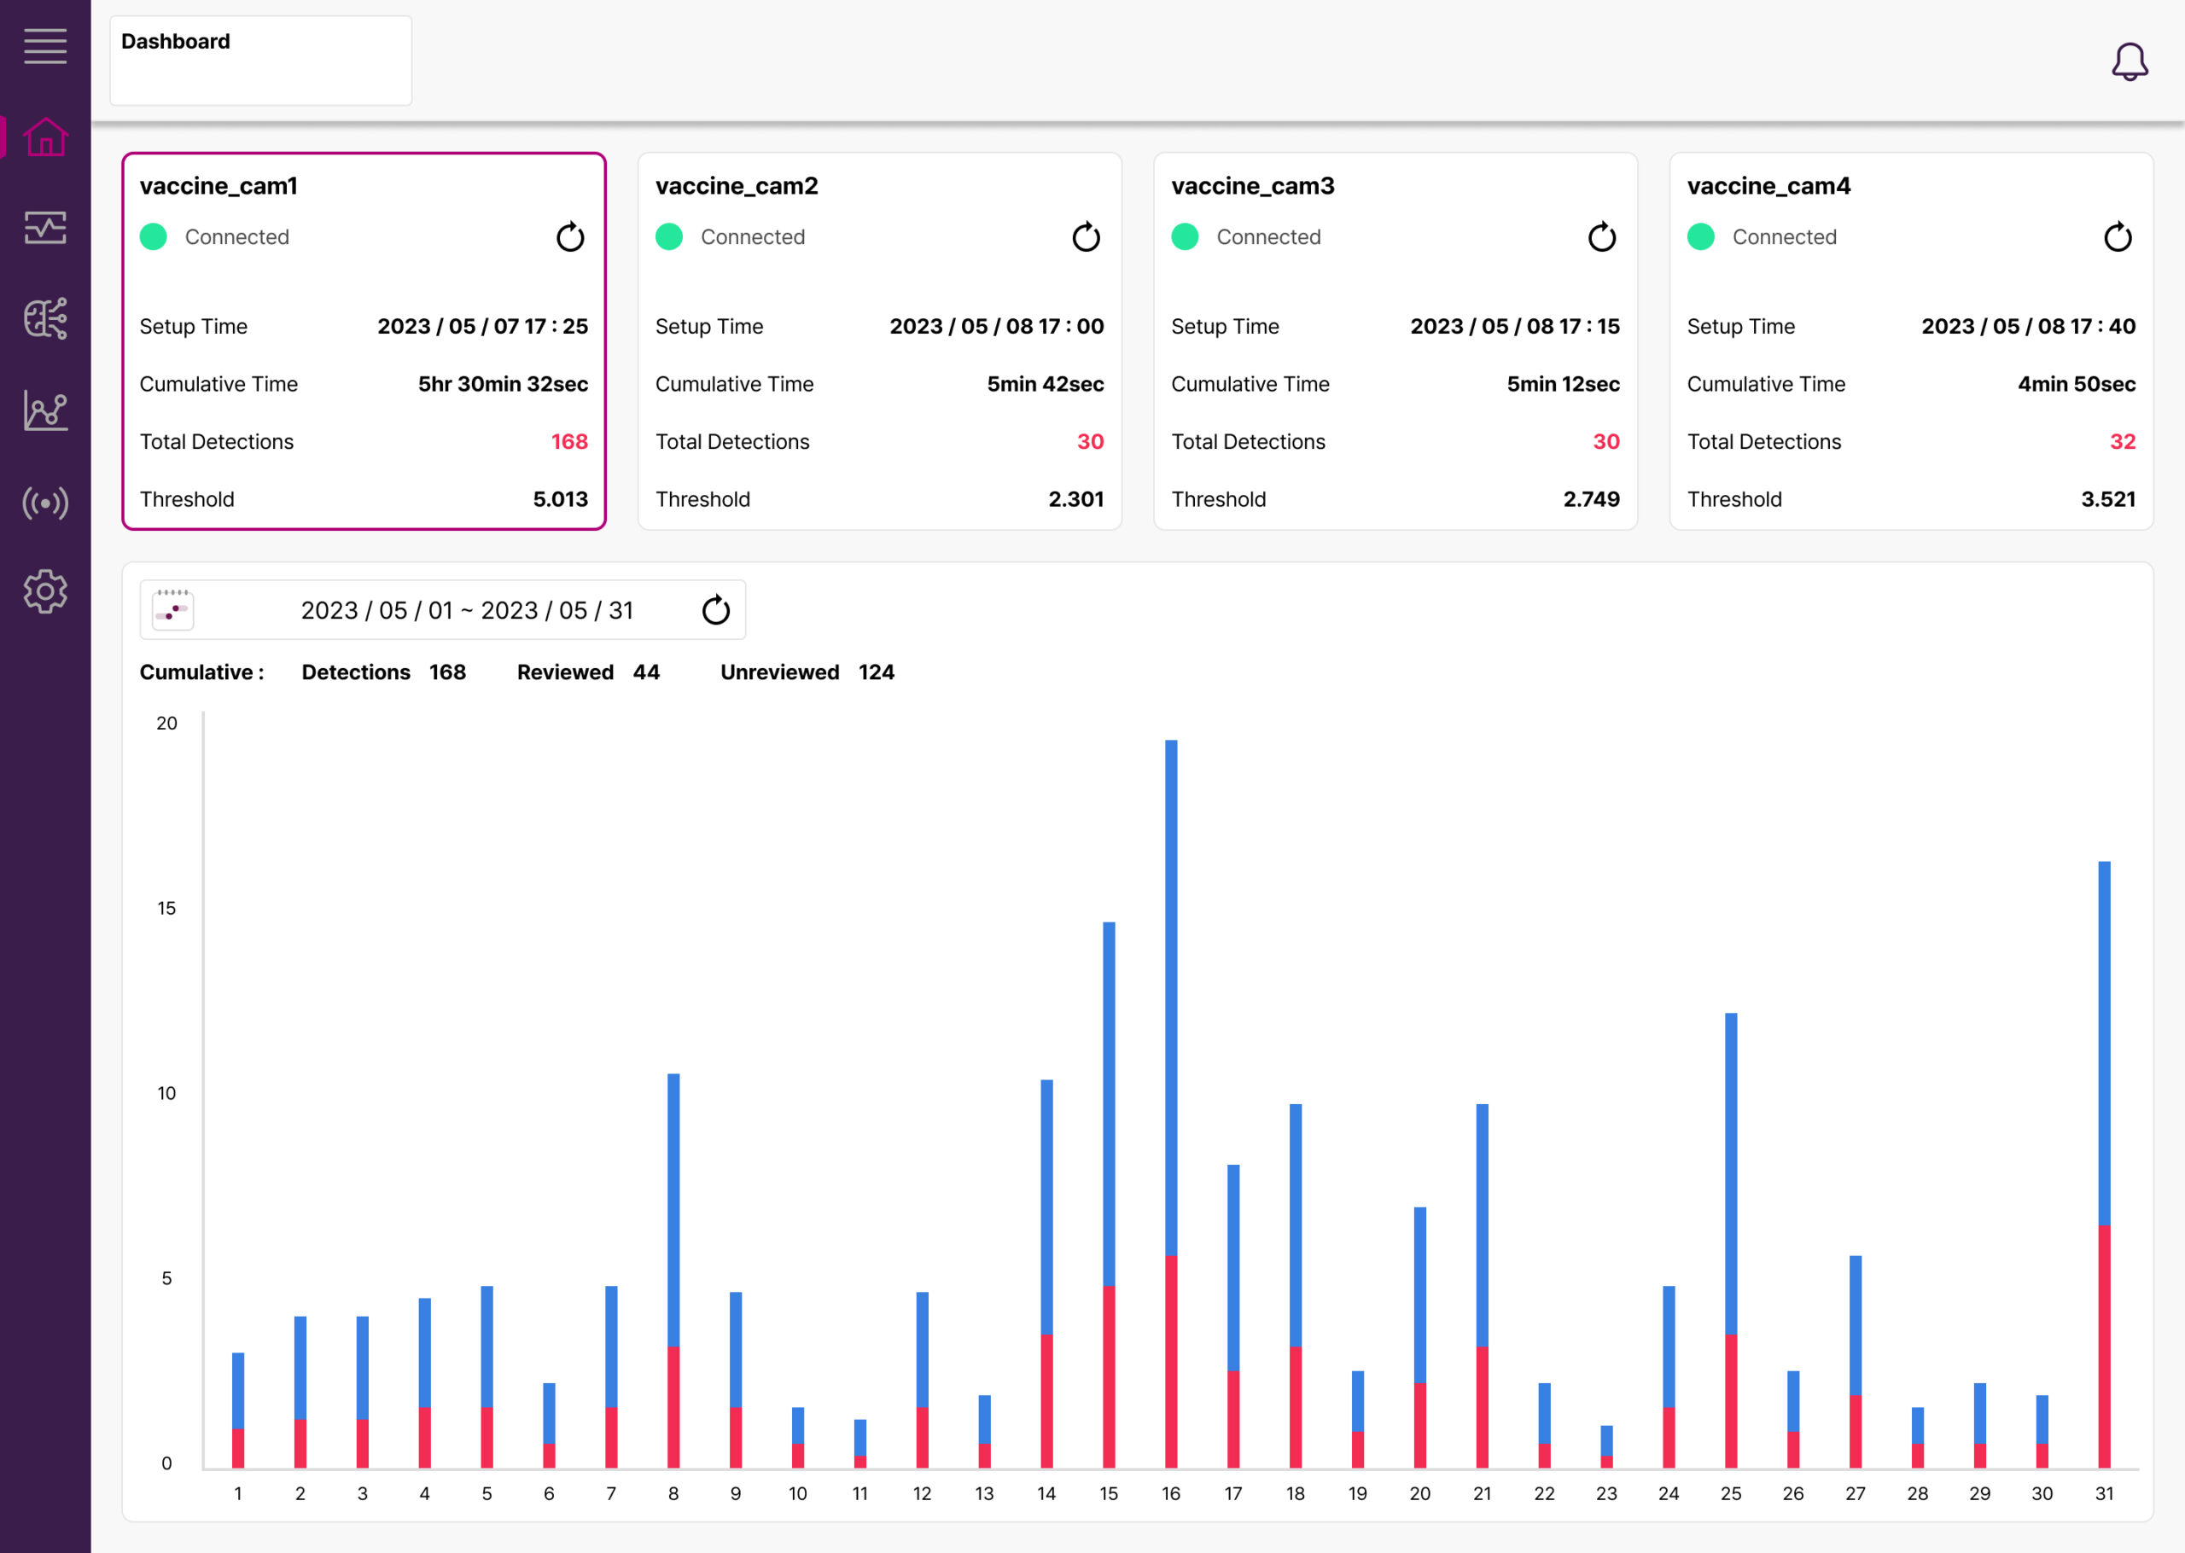Click vaccine_cam2 total detections 30
The image size is (2185, 1553).
[x=1090, y=442]
